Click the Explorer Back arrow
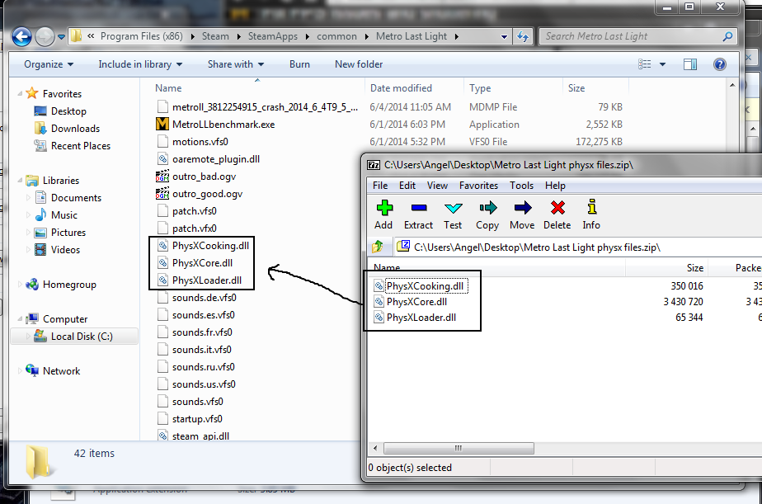The width and height of the screenshot is (762, 504). pyautogui.click(x=21, y=36)
